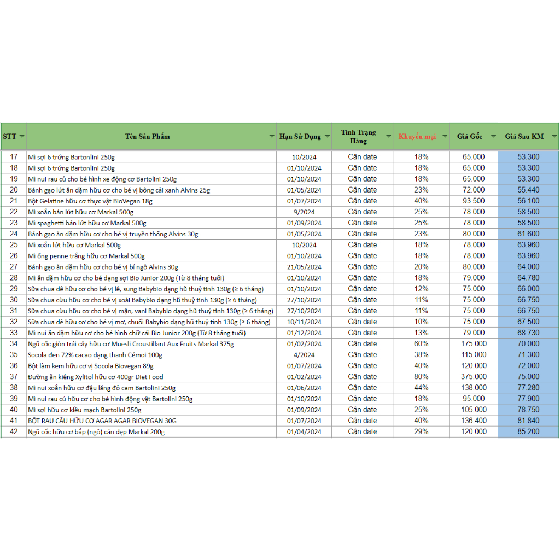Viewport: 560px width, 560px height.
Task: Select cell Bột làm kem hữu cơ vị Socola Biovegan 89g
Action: point(151,366)
